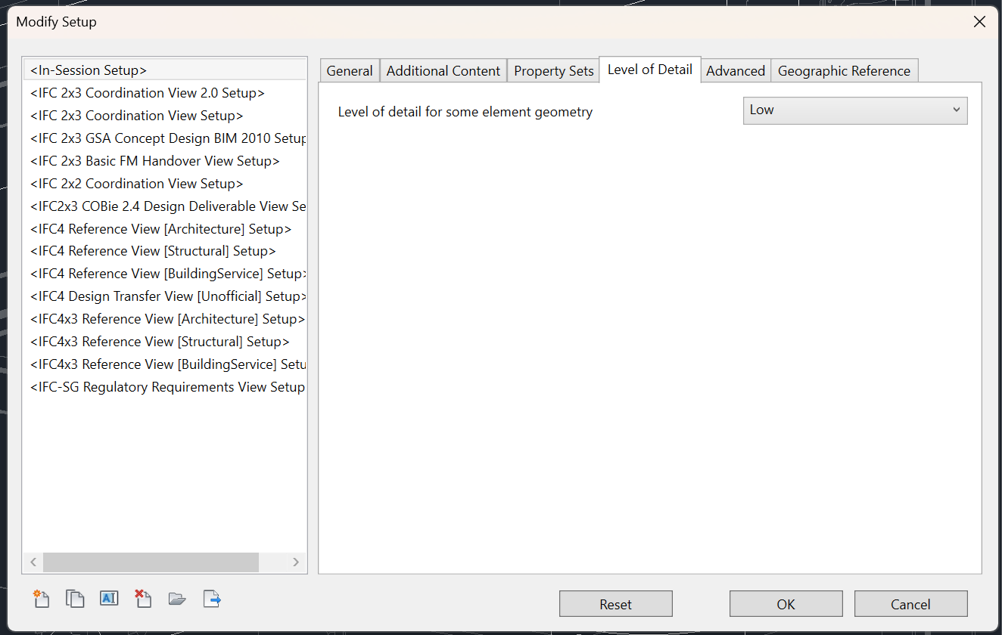Delete the selected setup

[143, 599]
